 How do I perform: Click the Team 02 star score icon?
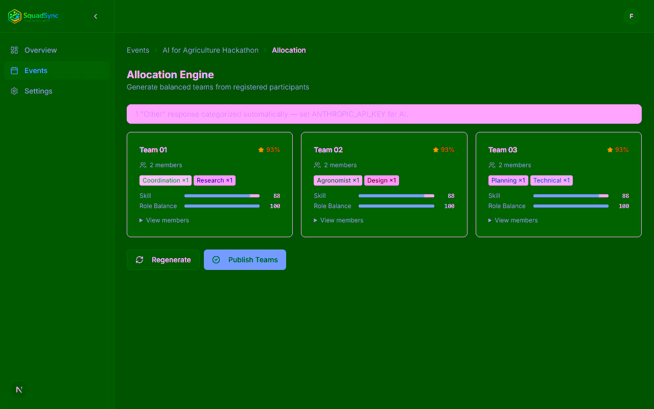436,150
